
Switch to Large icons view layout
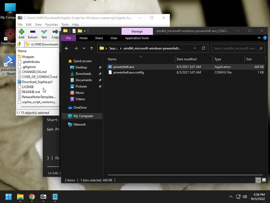point(264,180)
